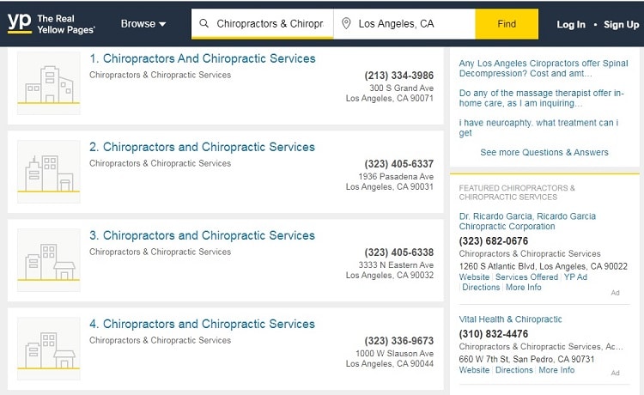Open result 3 Chiropractors and Chiropractic Services

coord(202,235)
